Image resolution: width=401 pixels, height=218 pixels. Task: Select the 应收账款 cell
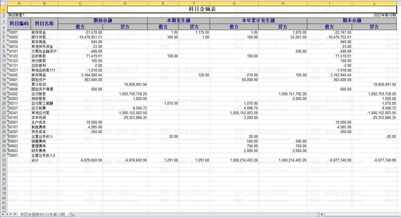point(44,56)
